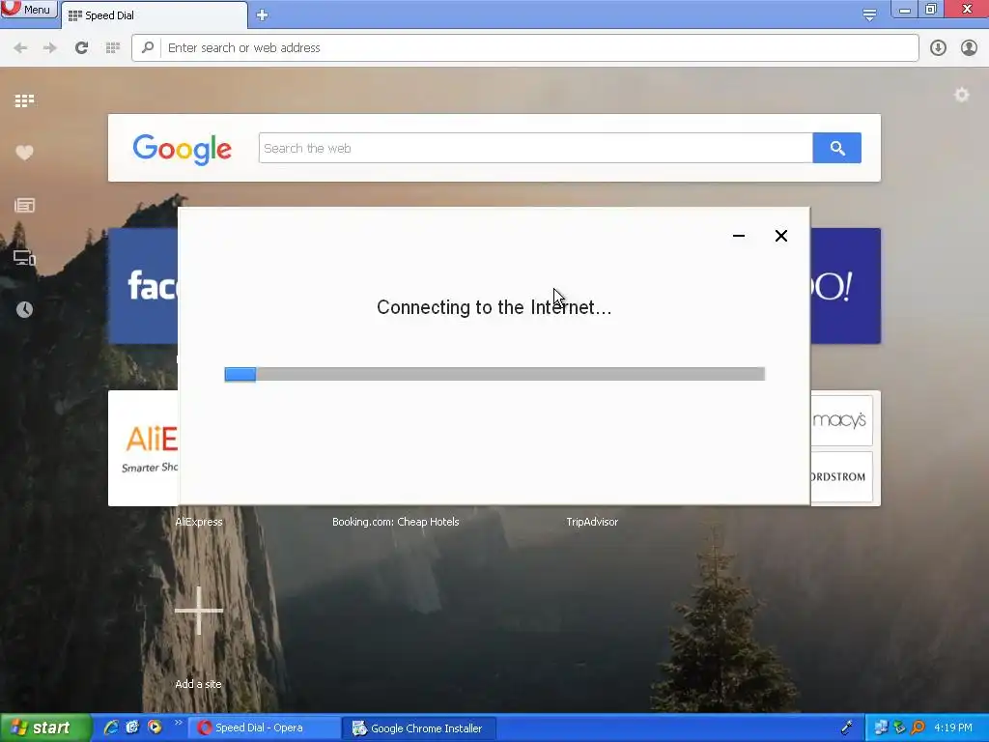The height and width of the screenshot is (742, 989).
Task: Launch Internet Explorer from quick launch
Action: pyautogui.click(x=111, y=728)
